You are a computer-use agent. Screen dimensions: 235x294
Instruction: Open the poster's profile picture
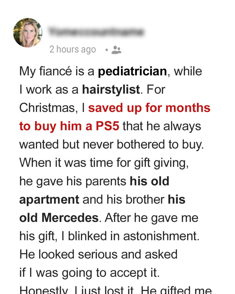28,32
